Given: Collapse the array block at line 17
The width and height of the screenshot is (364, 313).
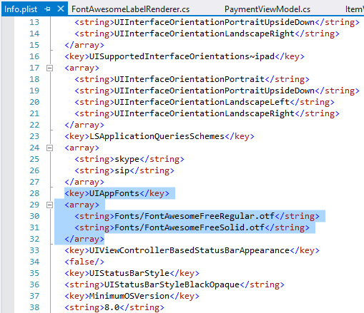Looking at the screenshot, I should [49, 68].
